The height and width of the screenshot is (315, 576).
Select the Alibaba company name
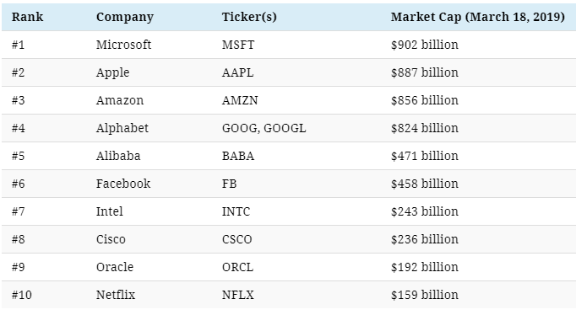tap(118, 156)
